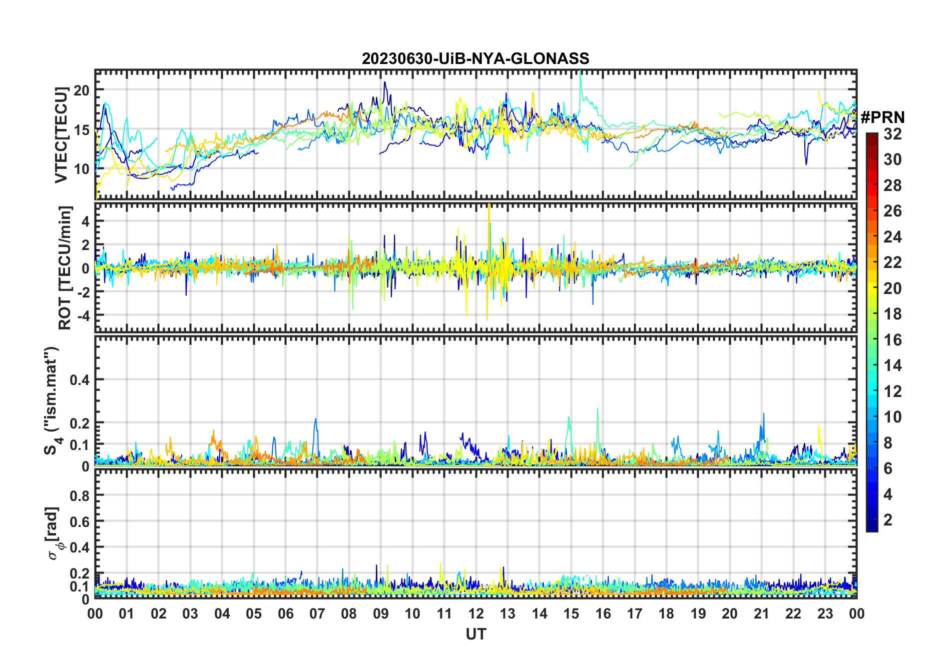
Task: Select the "09" tick on the UT axis
Action: coord(381,613)
